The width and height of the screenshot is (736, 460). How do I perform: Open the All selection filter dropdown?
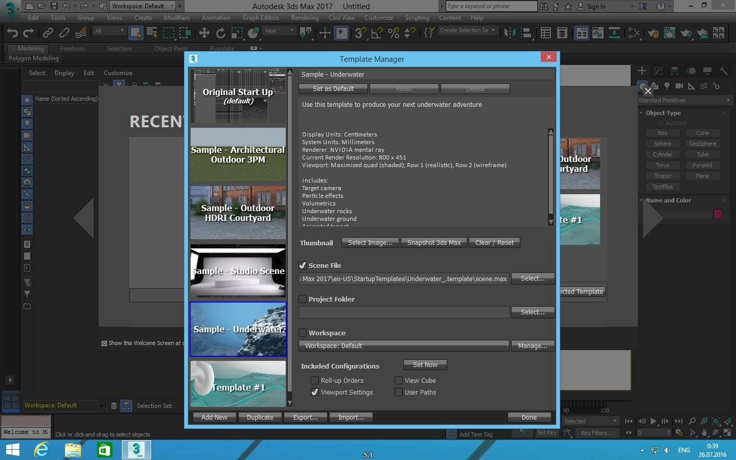[x=109, y=31]
